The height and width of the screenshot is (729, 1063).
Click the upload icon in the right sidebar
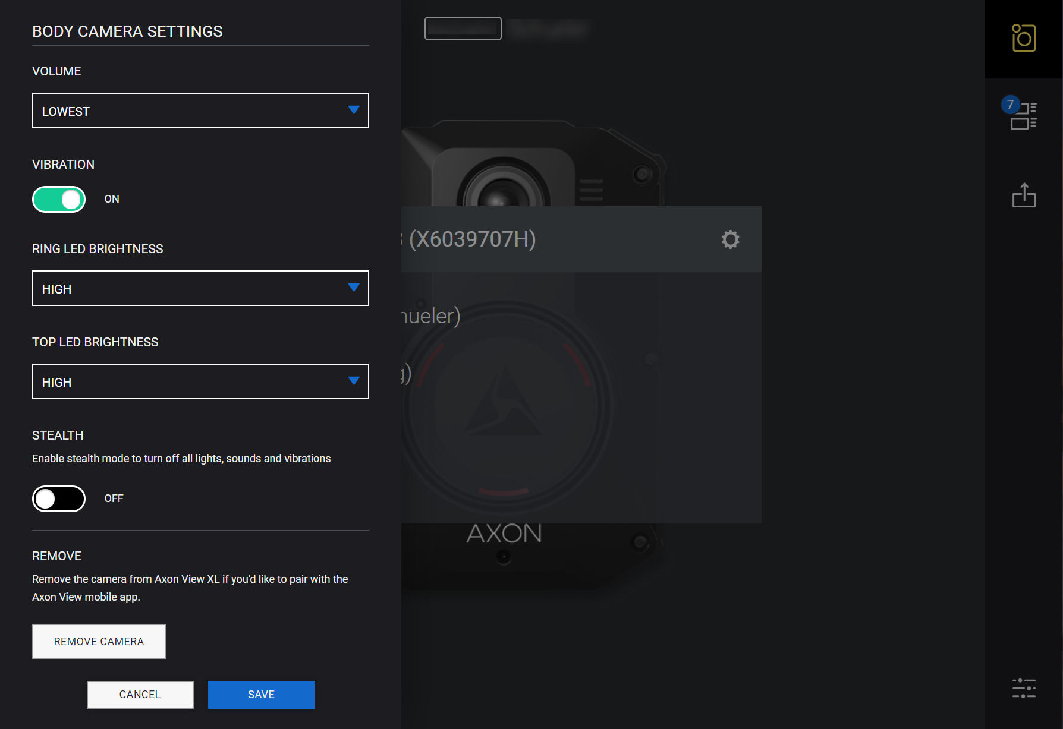pos(1024,195)
